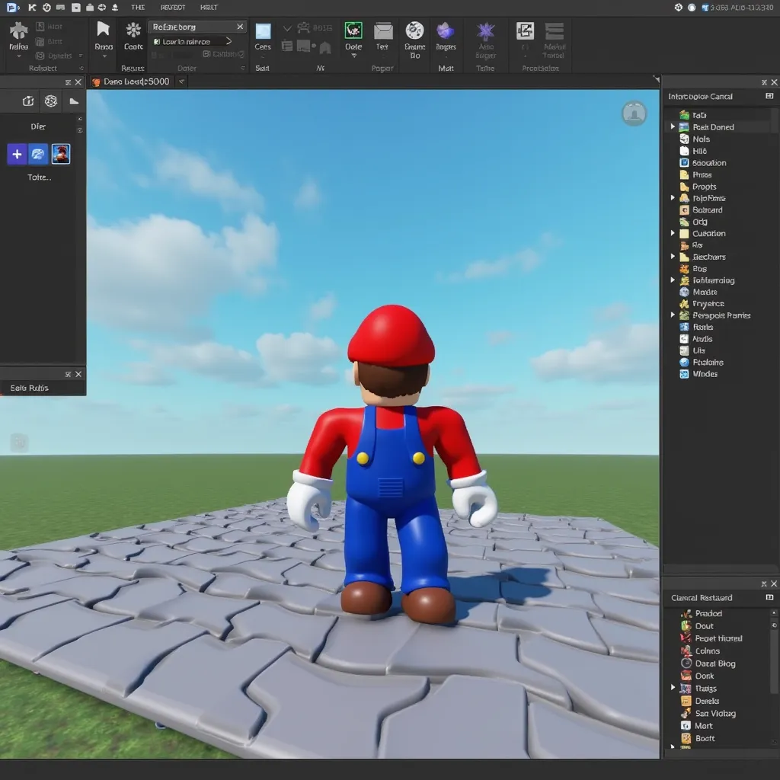This screenshot has width=780, height=780.
Task: Select the blue cloud thumbnail under Dier
Action: click(x=38, y=154)
